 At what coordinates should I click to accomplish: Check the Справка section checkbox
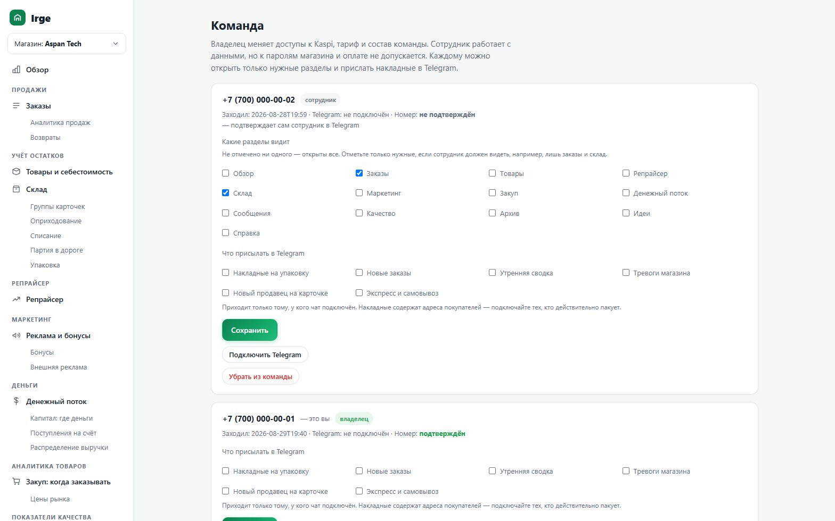pyautogui.click(x=226, y=233)
